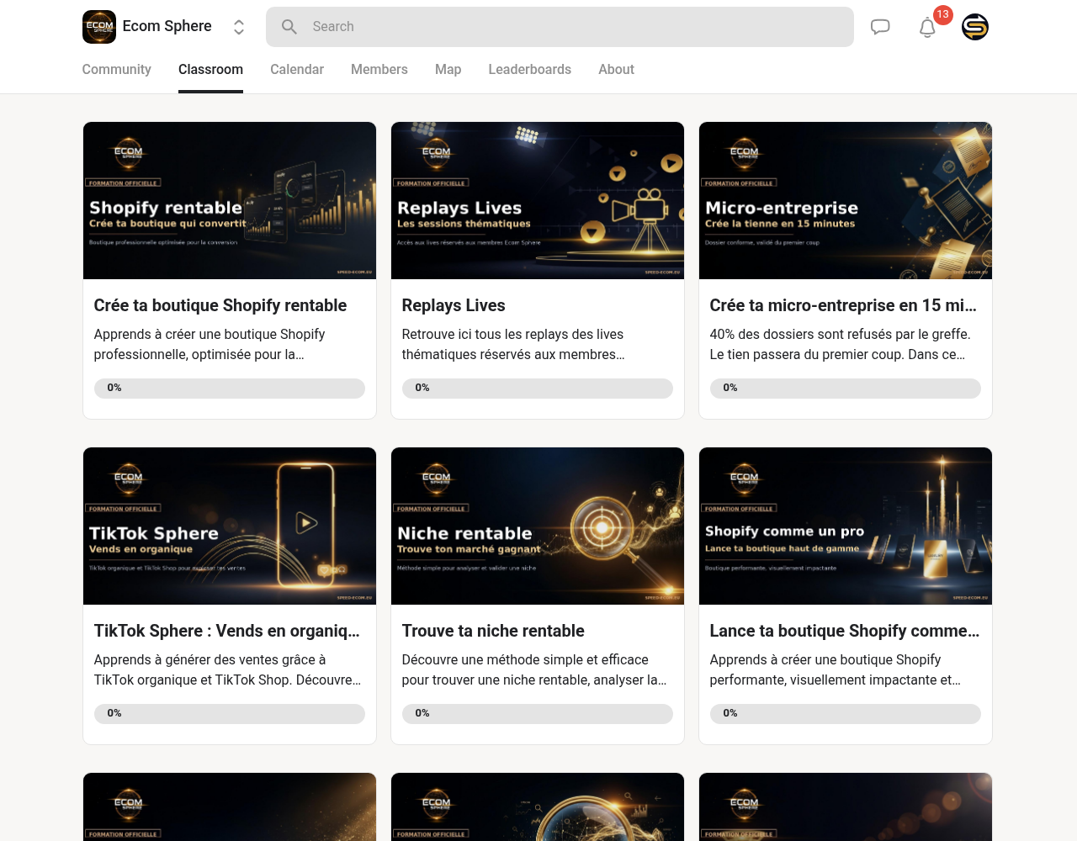View the Map tab

pyautogui.click(x=448, y=70)
